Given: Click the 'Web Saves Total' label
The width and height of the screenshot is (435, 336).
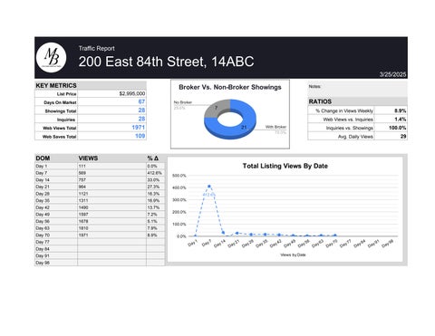Looking at the screenshot, I should click(x=59, y=137).
